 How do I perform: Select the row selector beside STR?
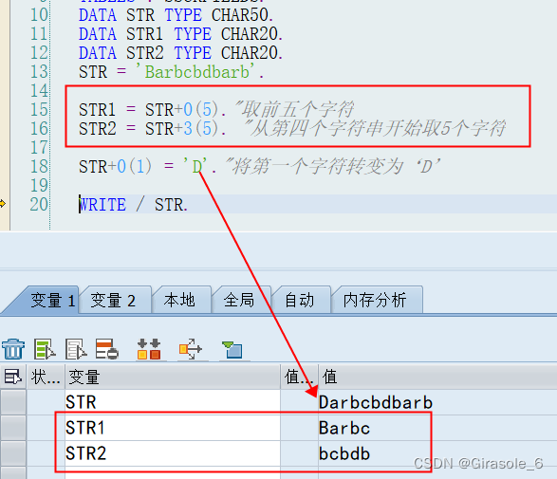(x=13, y=403)
